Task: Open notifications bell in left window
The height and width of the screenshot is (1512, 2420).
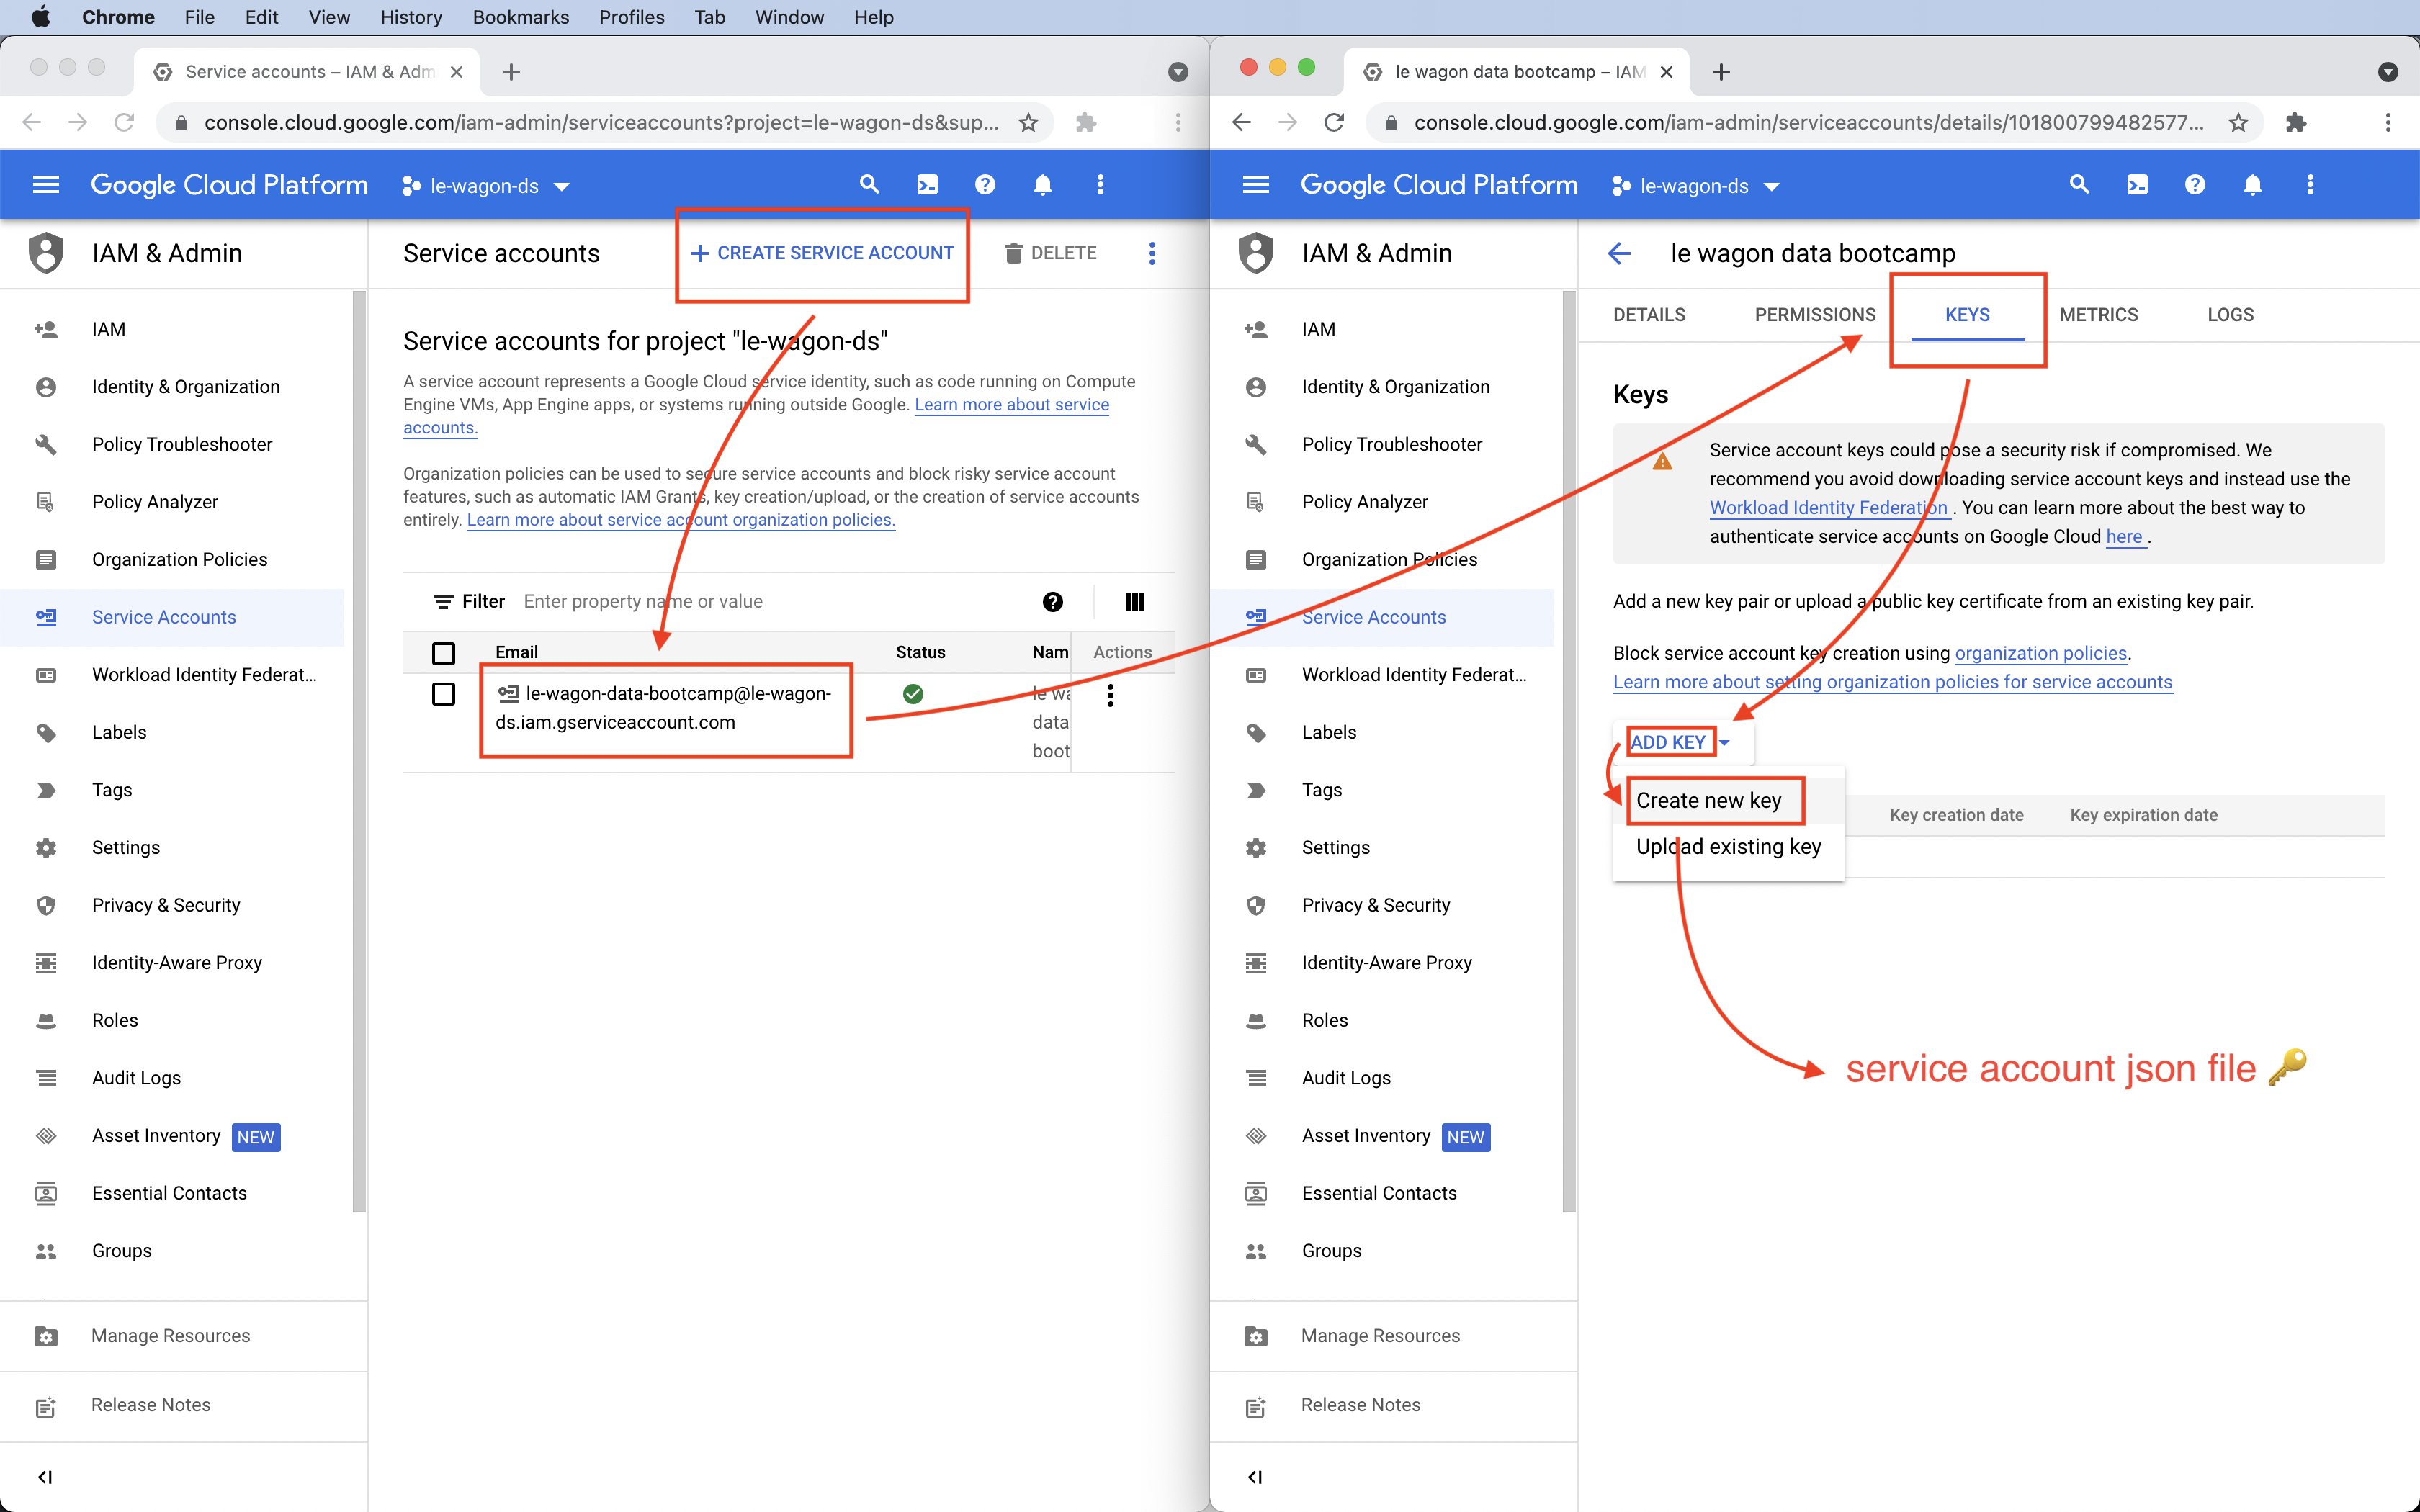Action: 1042,185
